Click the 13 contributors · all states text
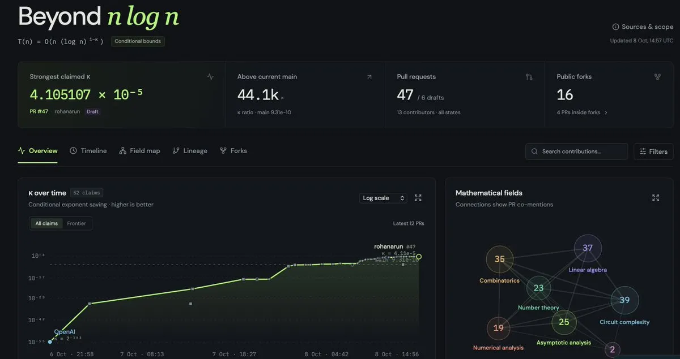Screen dimensions: 680x359 429,113
